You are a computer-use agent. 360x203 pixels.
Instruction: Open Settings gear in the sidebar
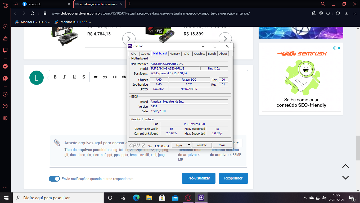(5, 118)
